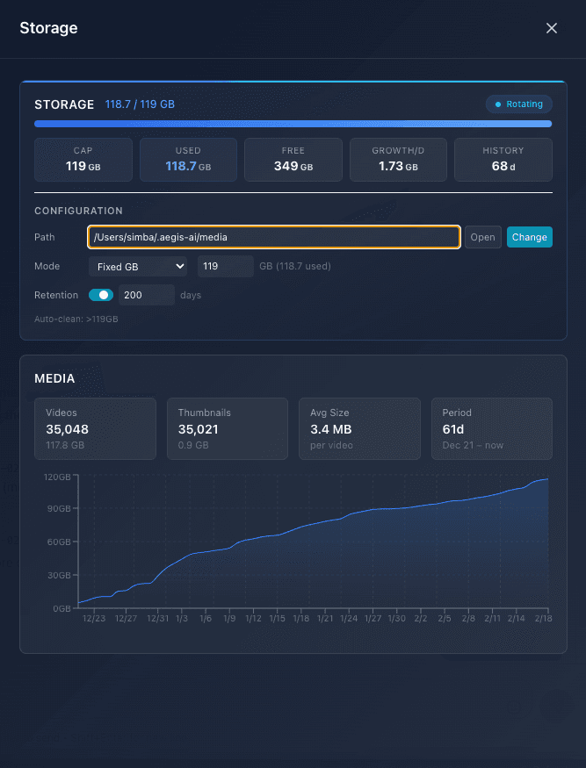Screen dimensions: 586x768
Task: Click the Avg Size 3.4 MB card
Action: pos(359,428)
